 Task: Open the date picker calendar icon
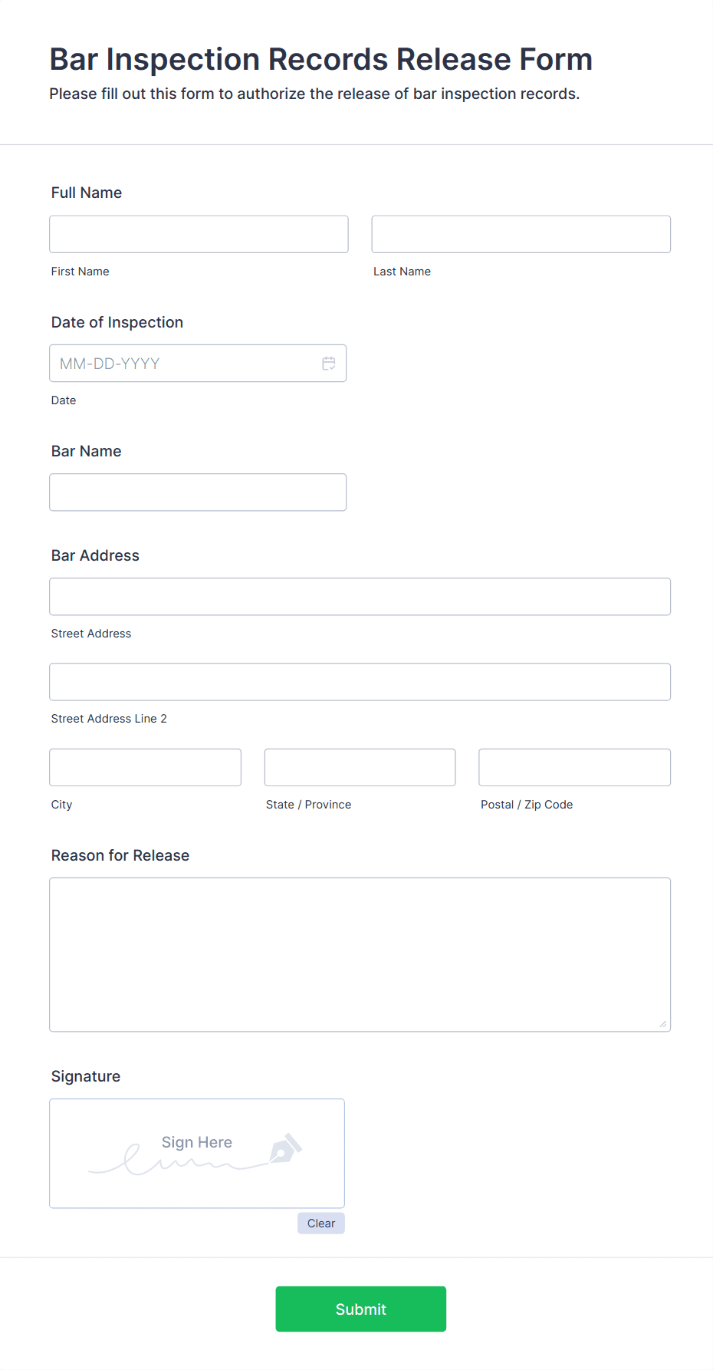(x=328, y=363)
